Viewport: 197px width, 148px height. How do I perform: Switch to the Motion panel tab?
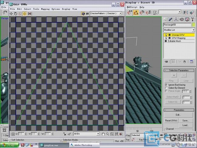point(182,19)
